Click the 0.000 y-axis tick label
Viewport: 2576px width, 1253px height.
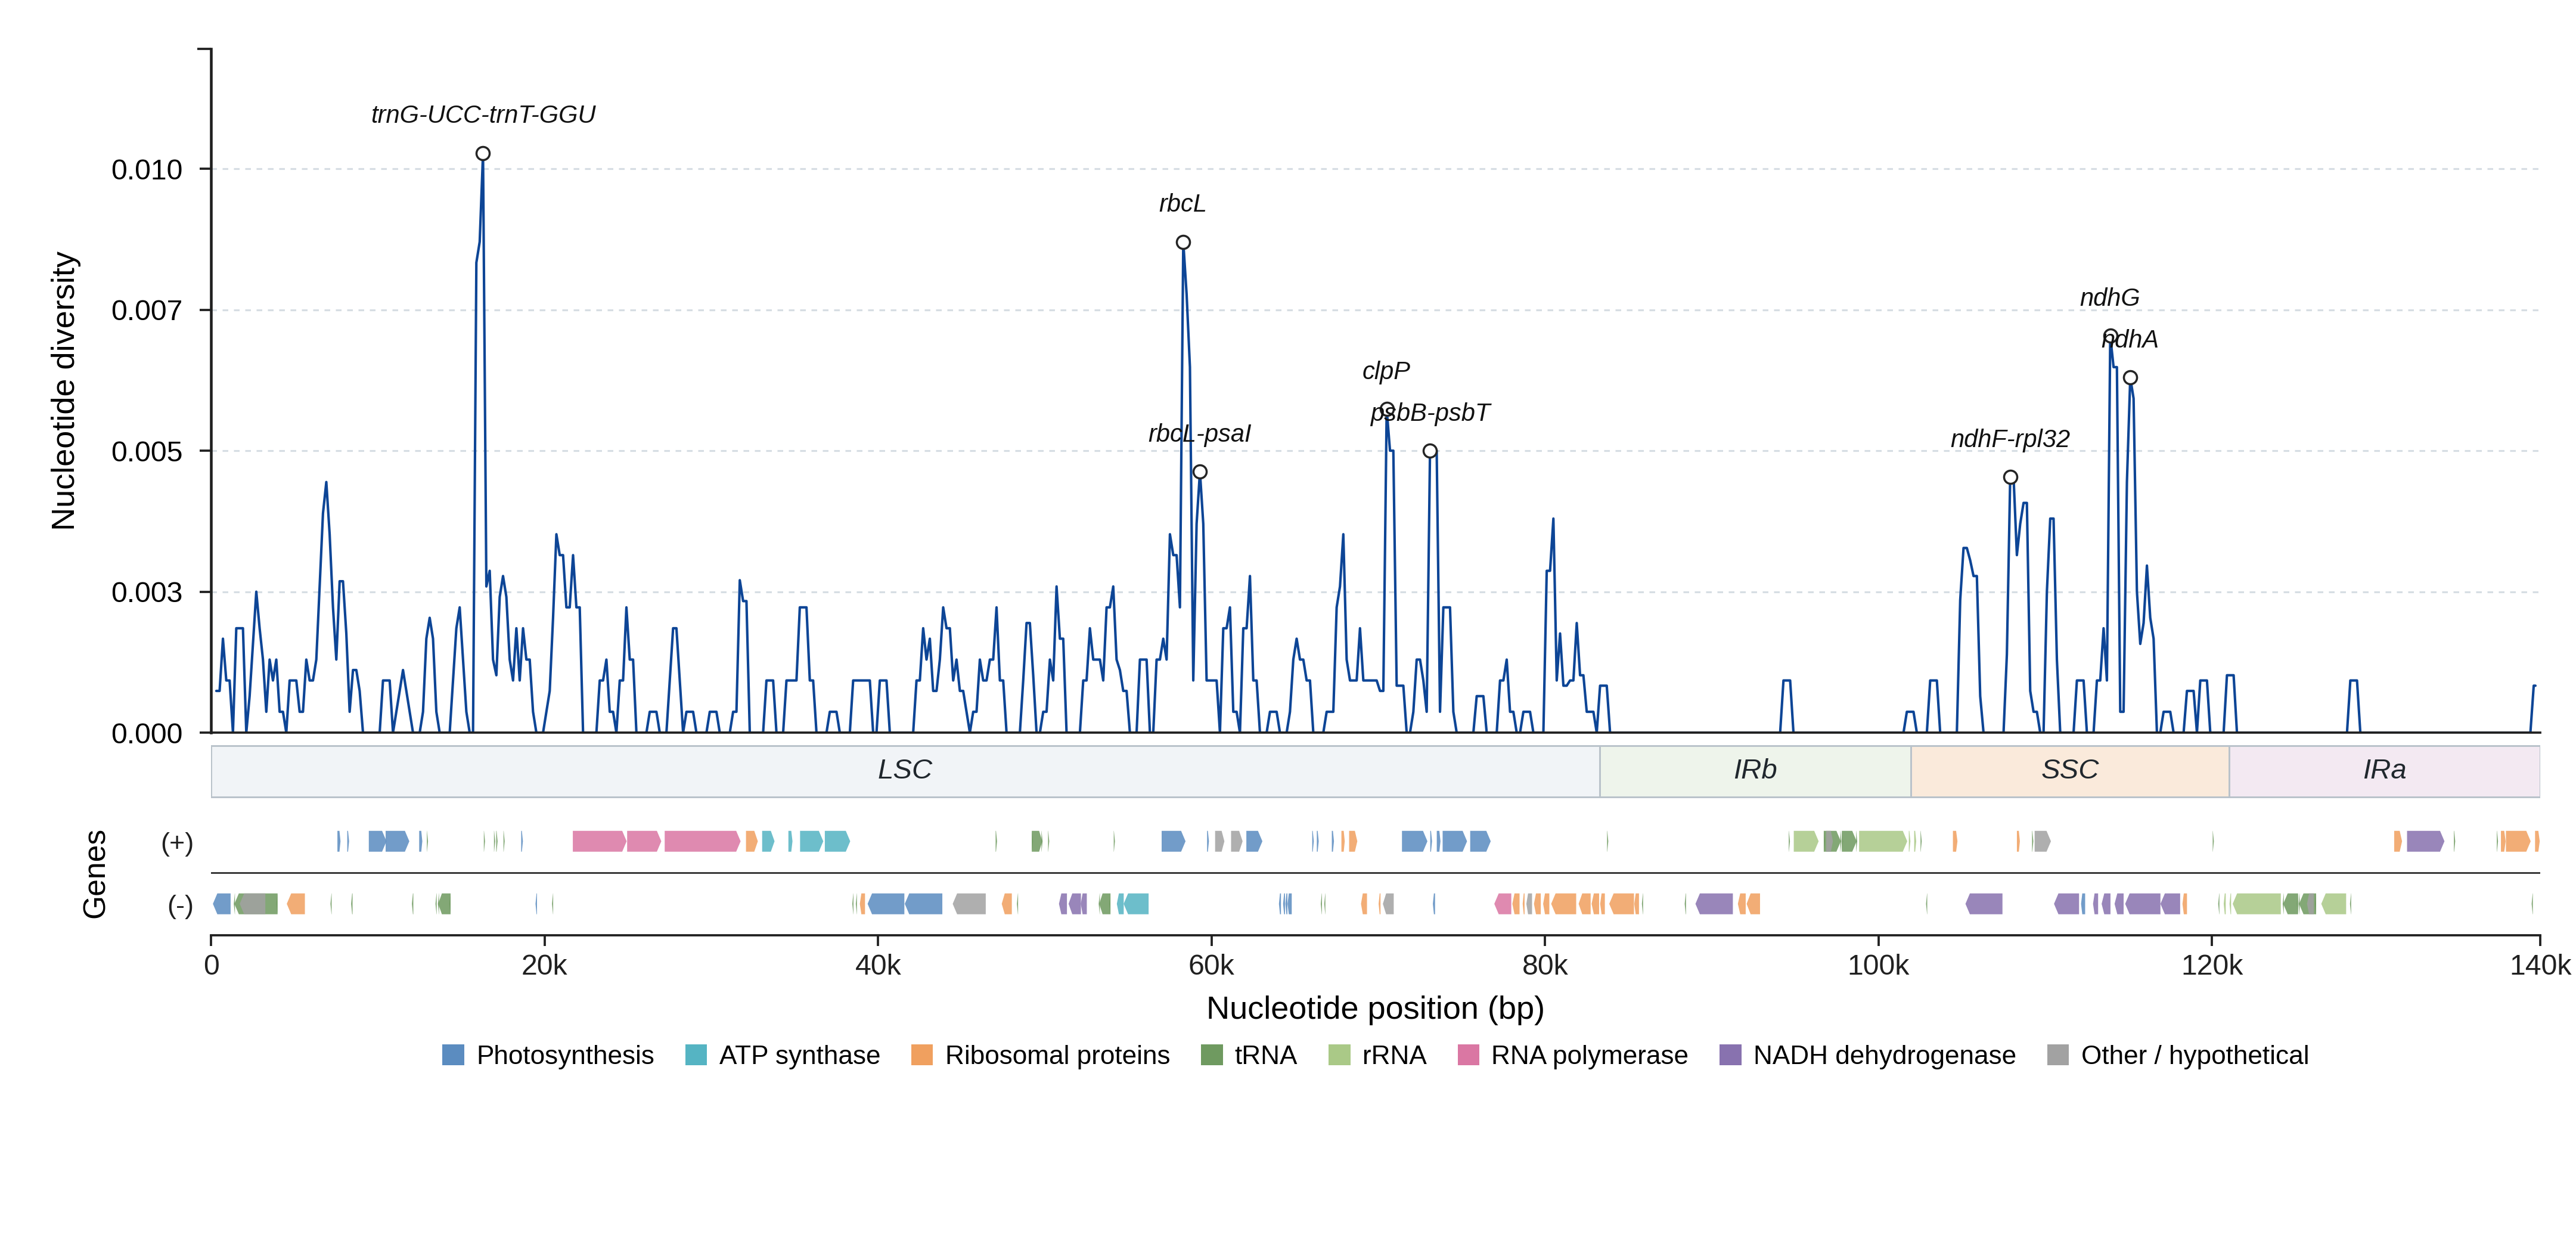(x=147, y=734)
